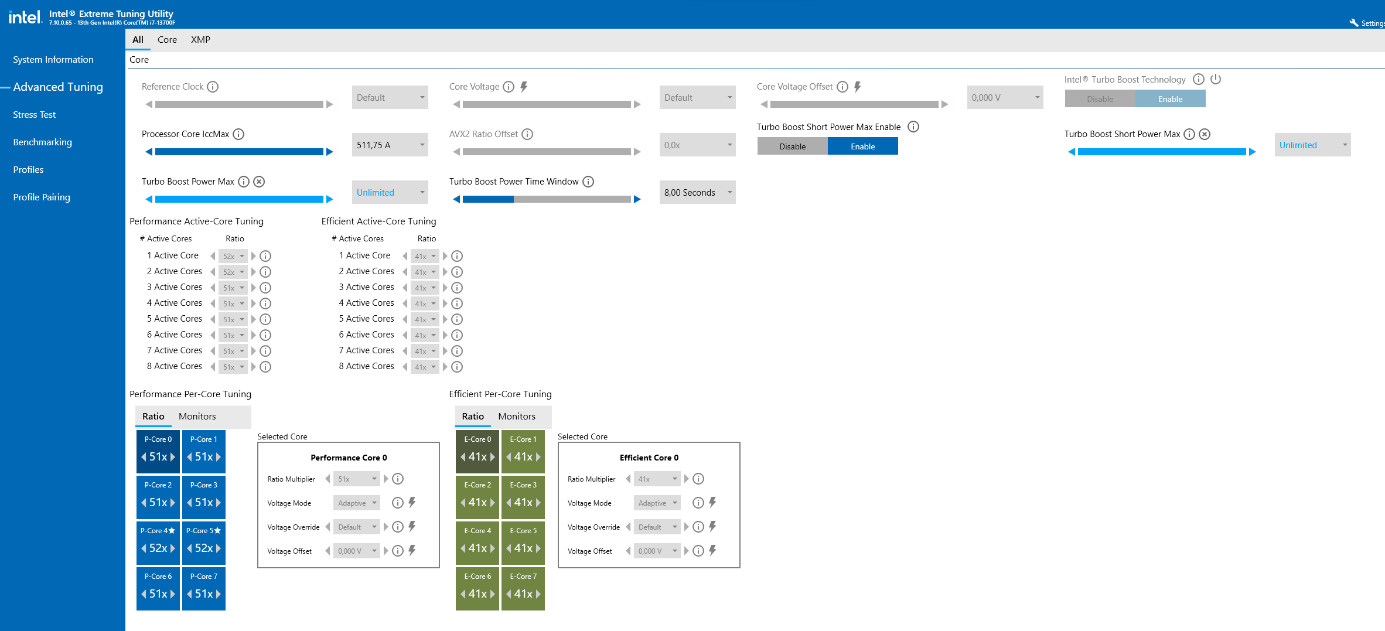Open 52x ratio dropdown for 1 Active Core
Image resolution: width=1385 pixels, height=631 pixels.
[x=233, y=256]
